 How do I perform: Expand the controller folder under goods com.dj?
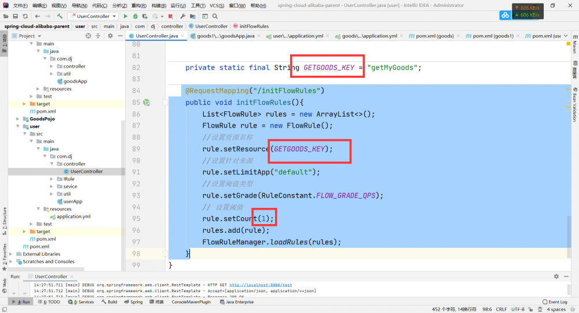(52, 66)
